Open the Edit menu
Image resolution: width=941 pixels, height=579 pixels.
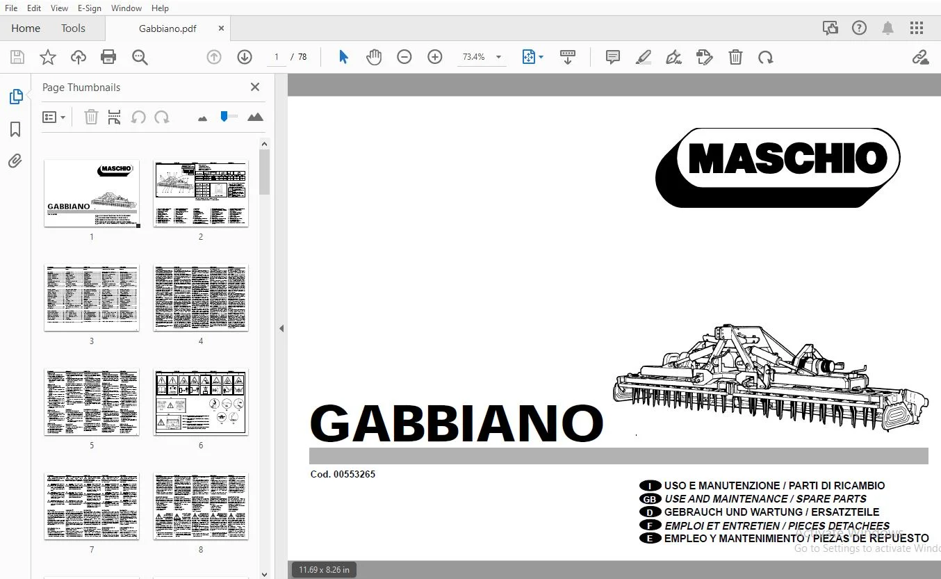[x=33, y=8]
